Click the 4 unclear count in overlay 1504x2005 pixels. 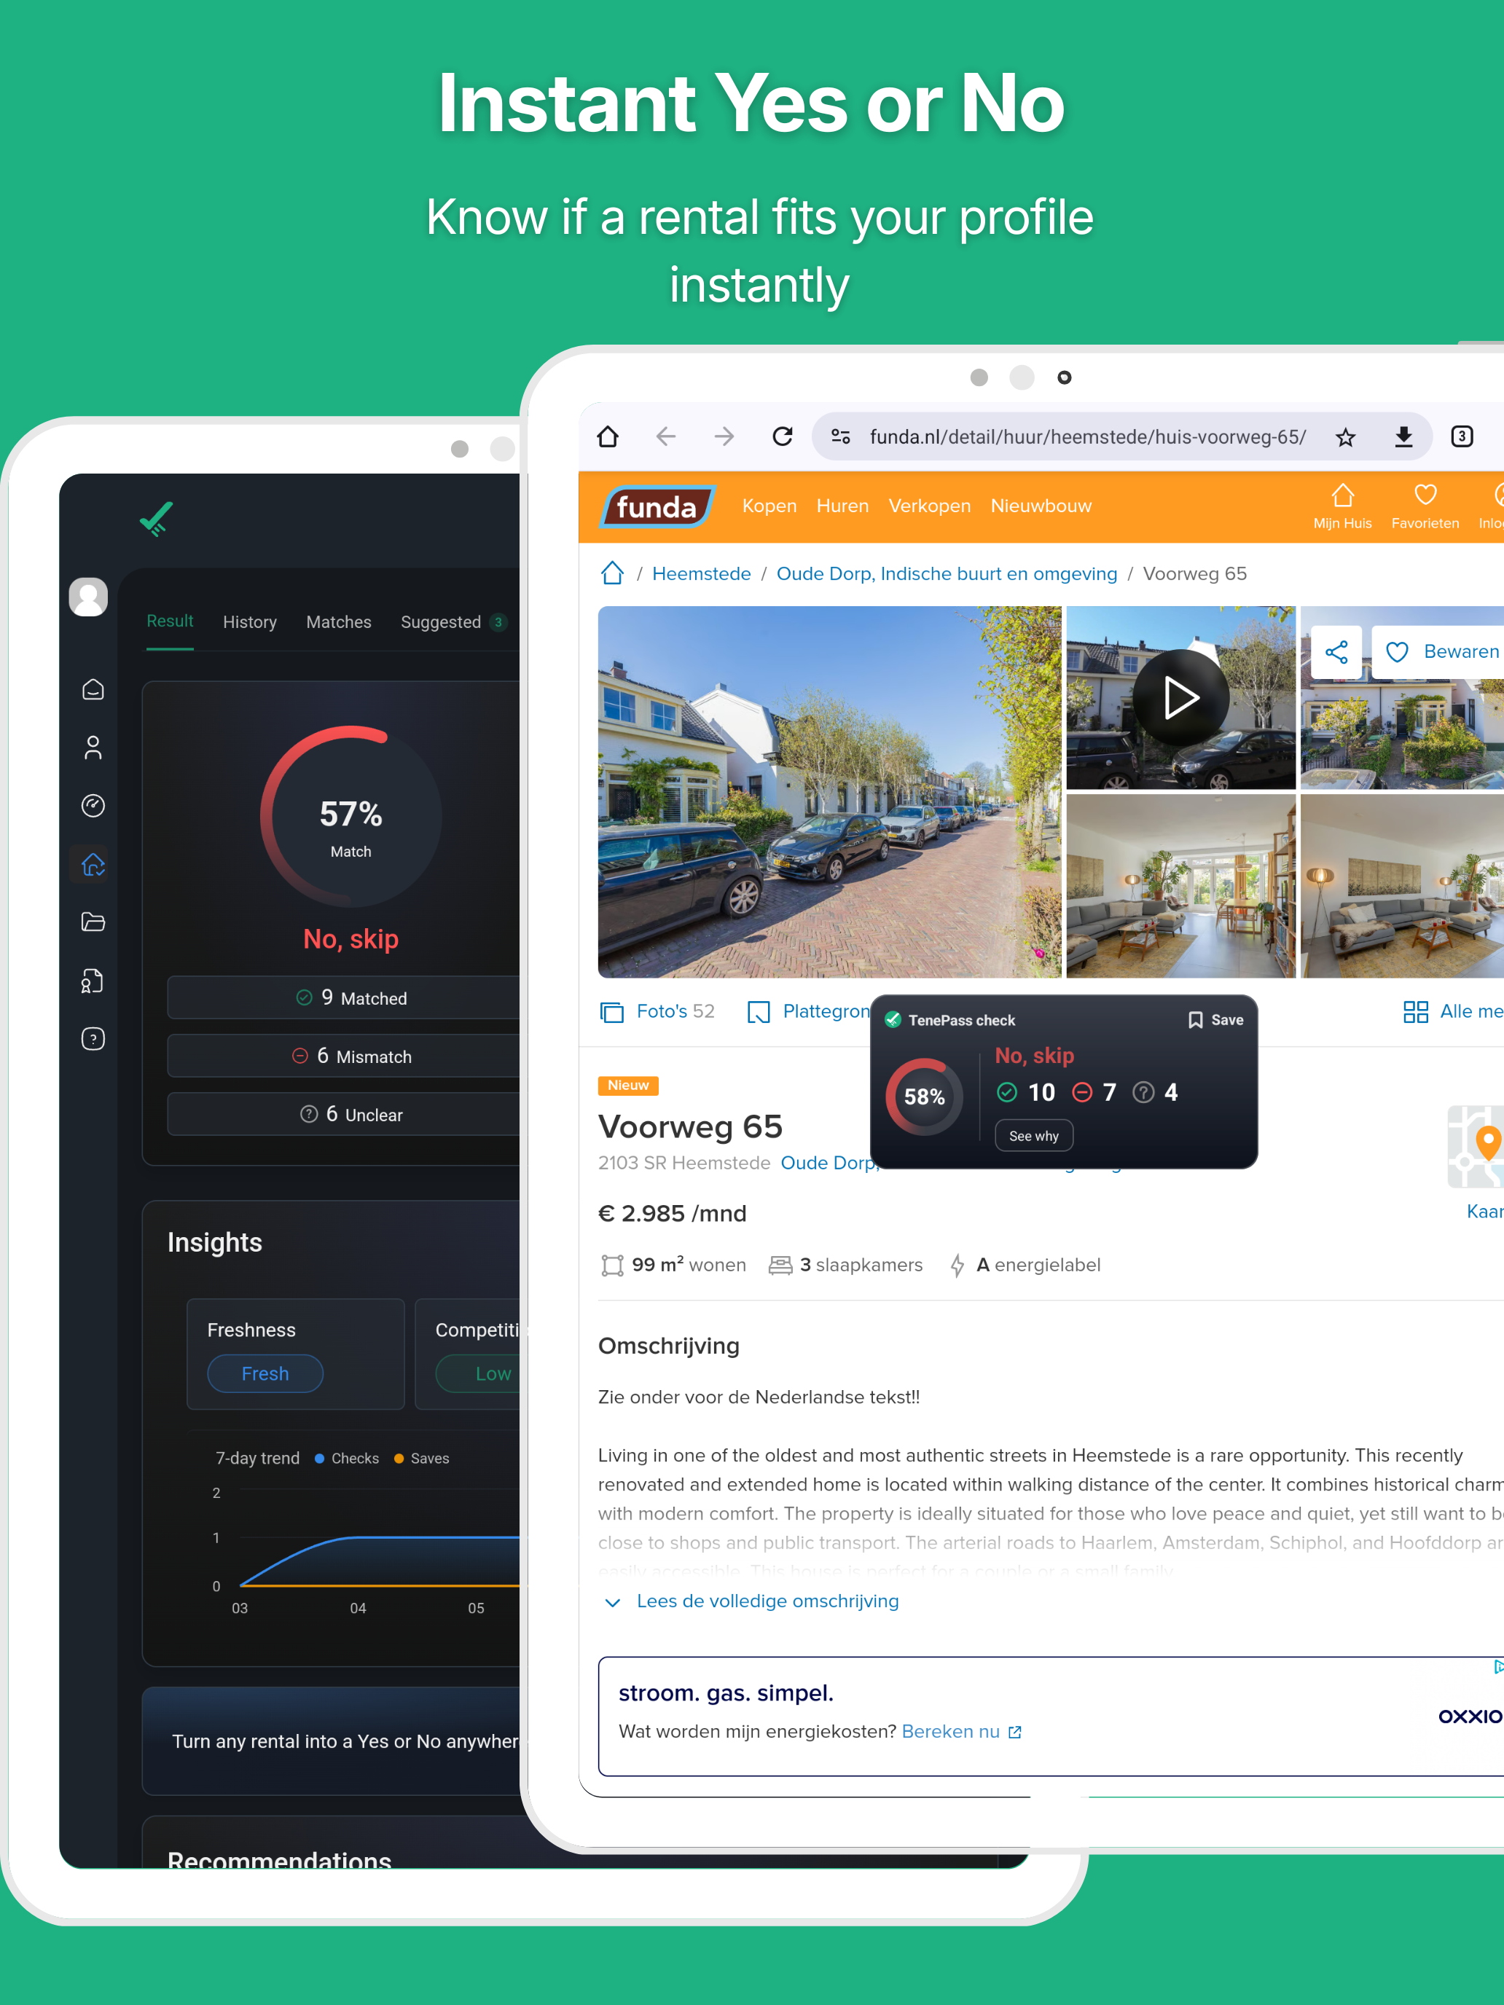[1156, 1092]
